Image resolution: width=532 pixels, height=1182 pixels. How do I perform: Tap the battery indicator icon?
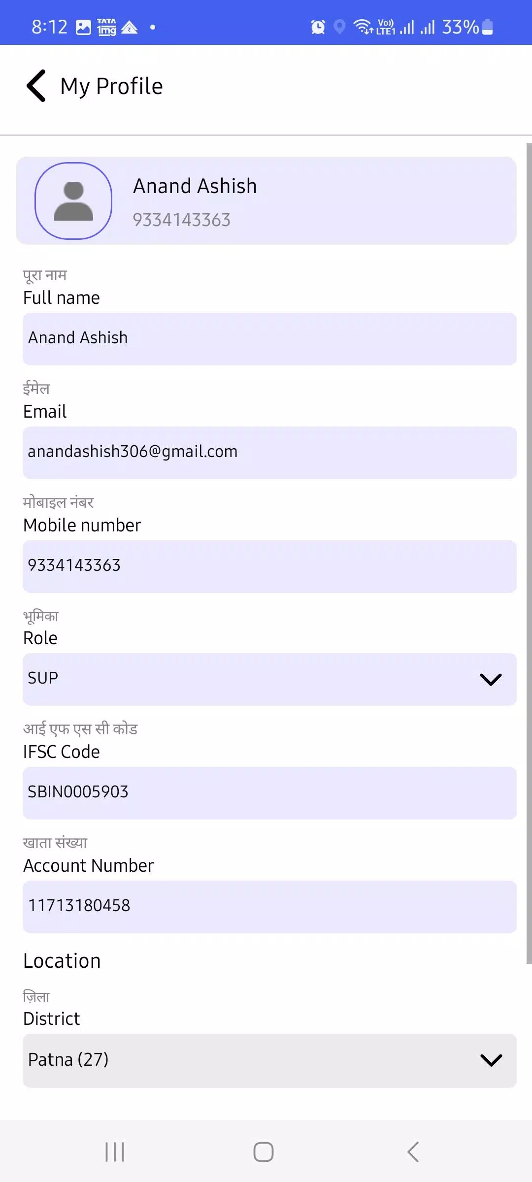click(487, 27)
